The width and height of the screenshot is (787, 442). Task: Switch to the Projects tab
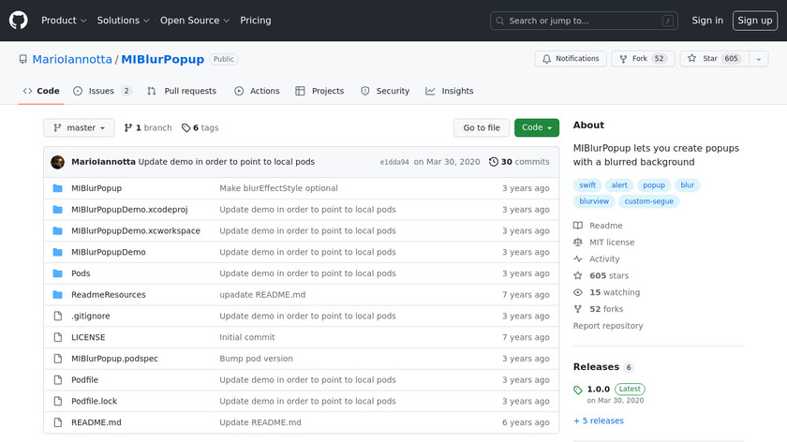point(319,91)
